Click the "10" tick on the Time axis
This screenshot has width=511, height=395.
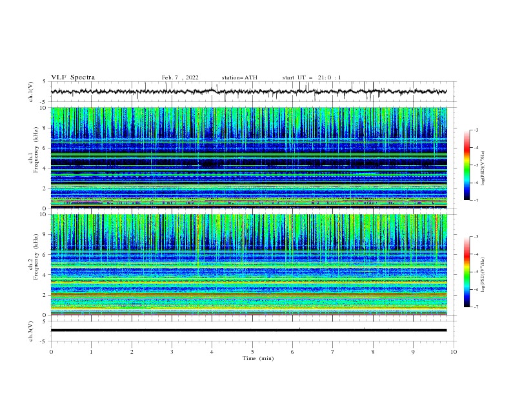[x=454, y=352]
